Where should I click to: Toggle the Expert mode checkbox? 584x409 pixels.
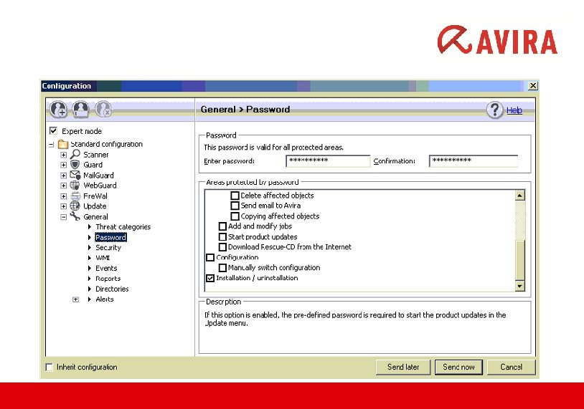(54, 131)
